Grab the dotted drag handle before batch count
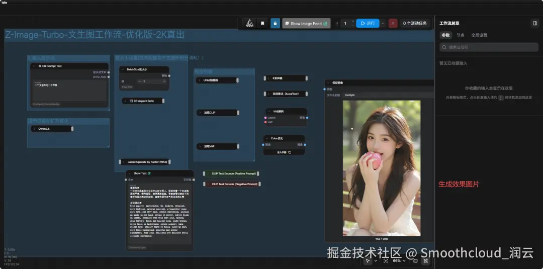 point(336,24)
